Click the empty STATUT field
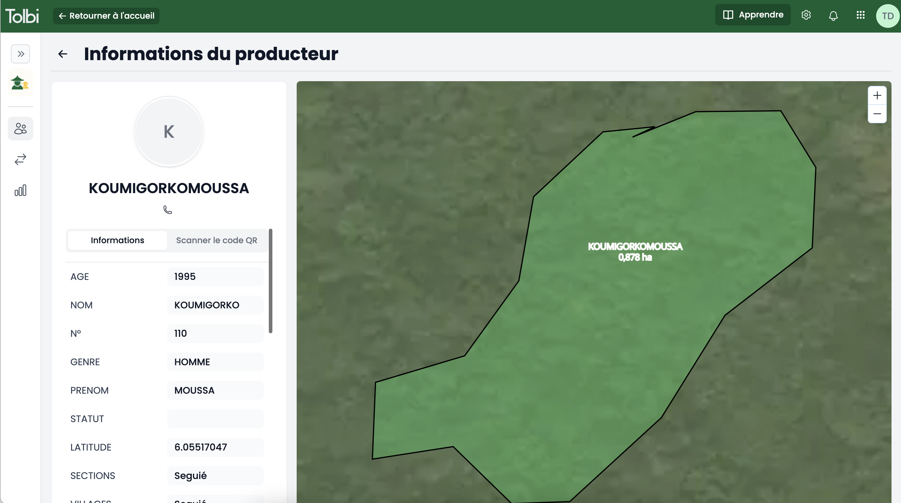 coord(215,419)
